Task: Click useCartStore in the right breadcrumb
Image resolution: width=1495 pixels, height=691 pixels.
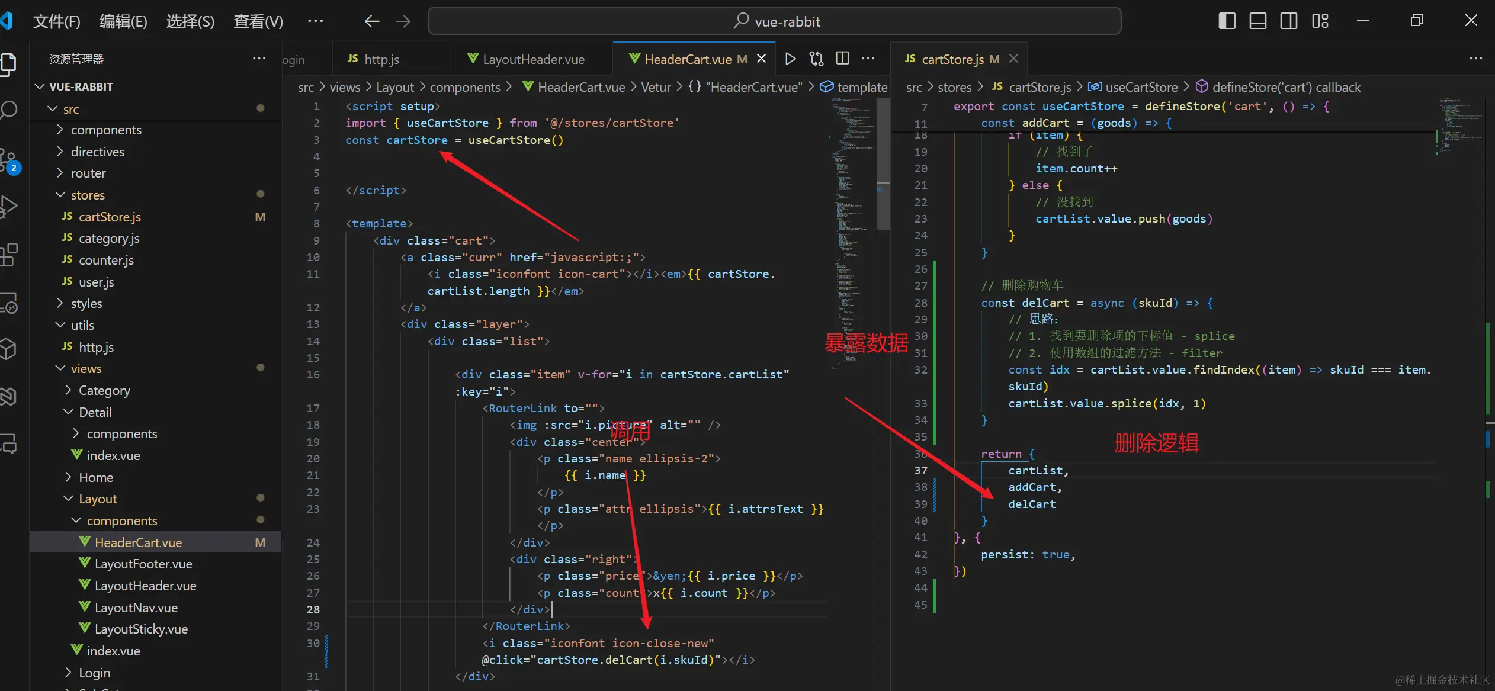Action: 1141,87
